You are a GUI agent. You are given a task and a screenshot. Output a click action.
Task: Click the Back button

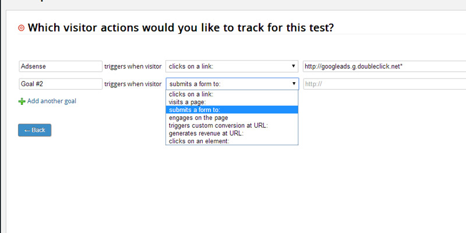click(34, 130)
